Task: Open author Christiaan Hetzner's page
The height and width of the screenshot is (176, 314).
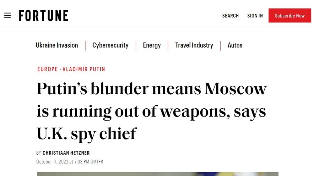Action: [x=66, y=153]
